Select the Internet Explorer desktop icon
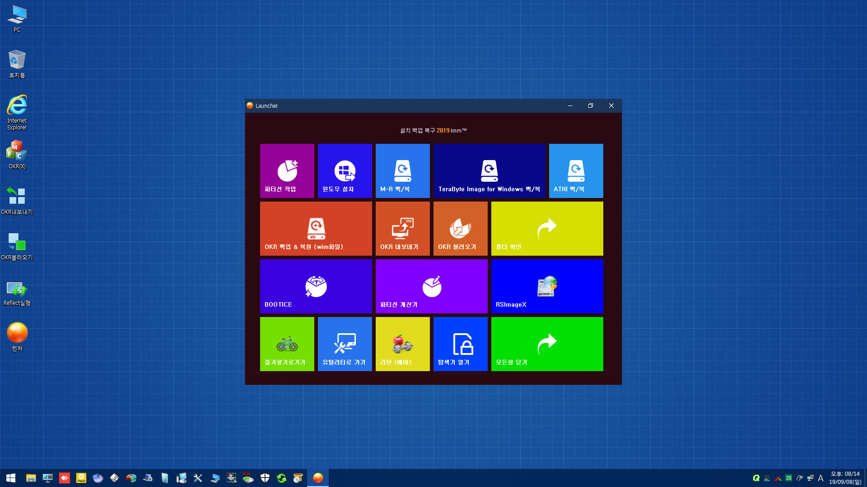 coord(17,112)
